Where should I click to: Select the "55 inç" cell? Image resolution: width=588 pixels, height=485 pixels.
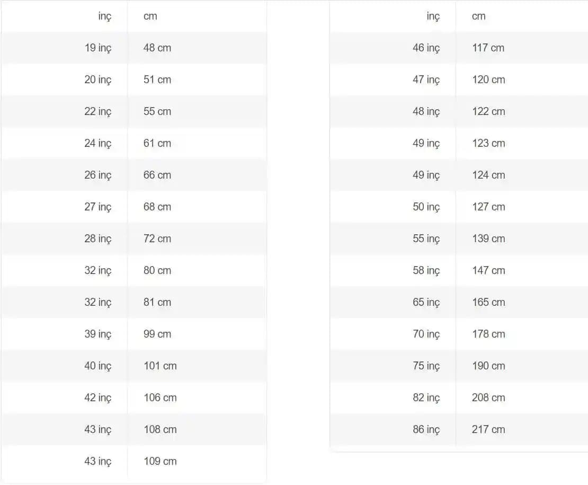(x=426, y=239)
